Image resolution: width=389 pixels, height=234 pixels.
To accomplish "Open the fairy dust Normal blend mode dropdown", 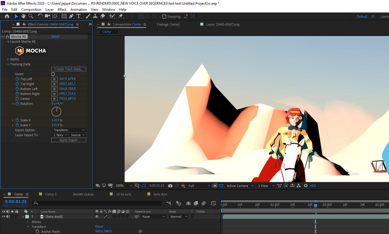I will point(179,217).
